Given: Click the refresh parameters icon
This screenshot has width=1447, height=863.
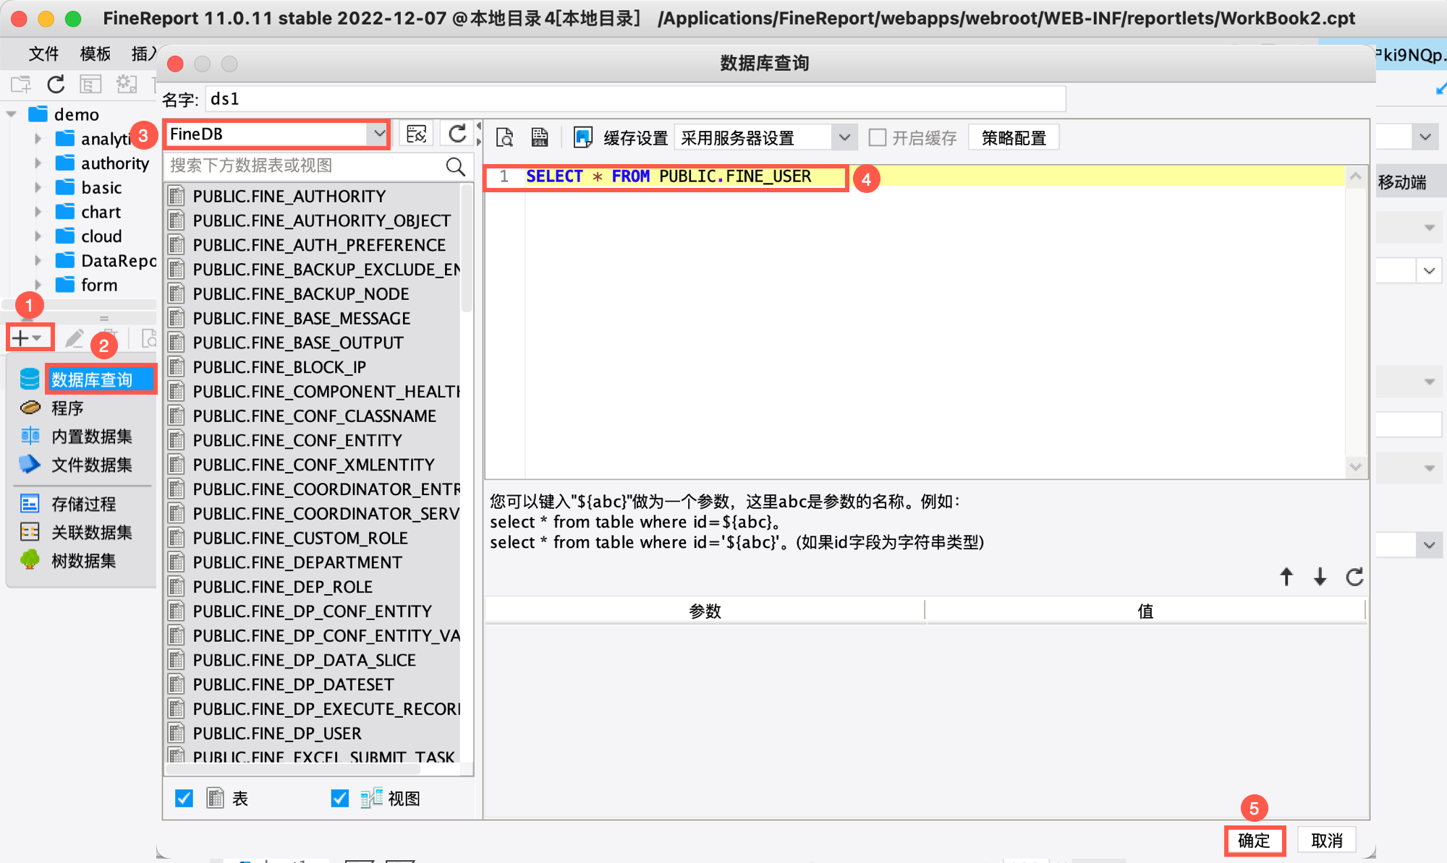Looking at the screenshot, I should 1354,577.
